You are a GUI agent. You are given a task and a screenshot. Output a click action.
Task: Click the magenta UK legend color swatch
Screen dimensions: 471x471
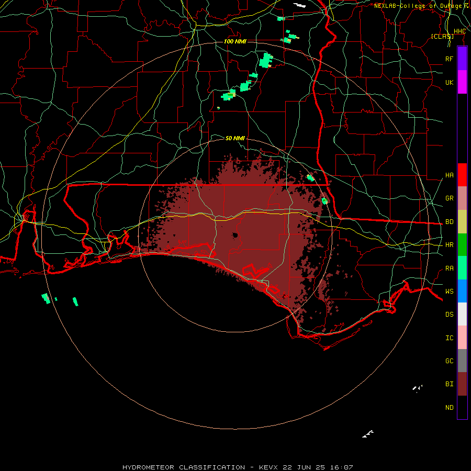462,82
